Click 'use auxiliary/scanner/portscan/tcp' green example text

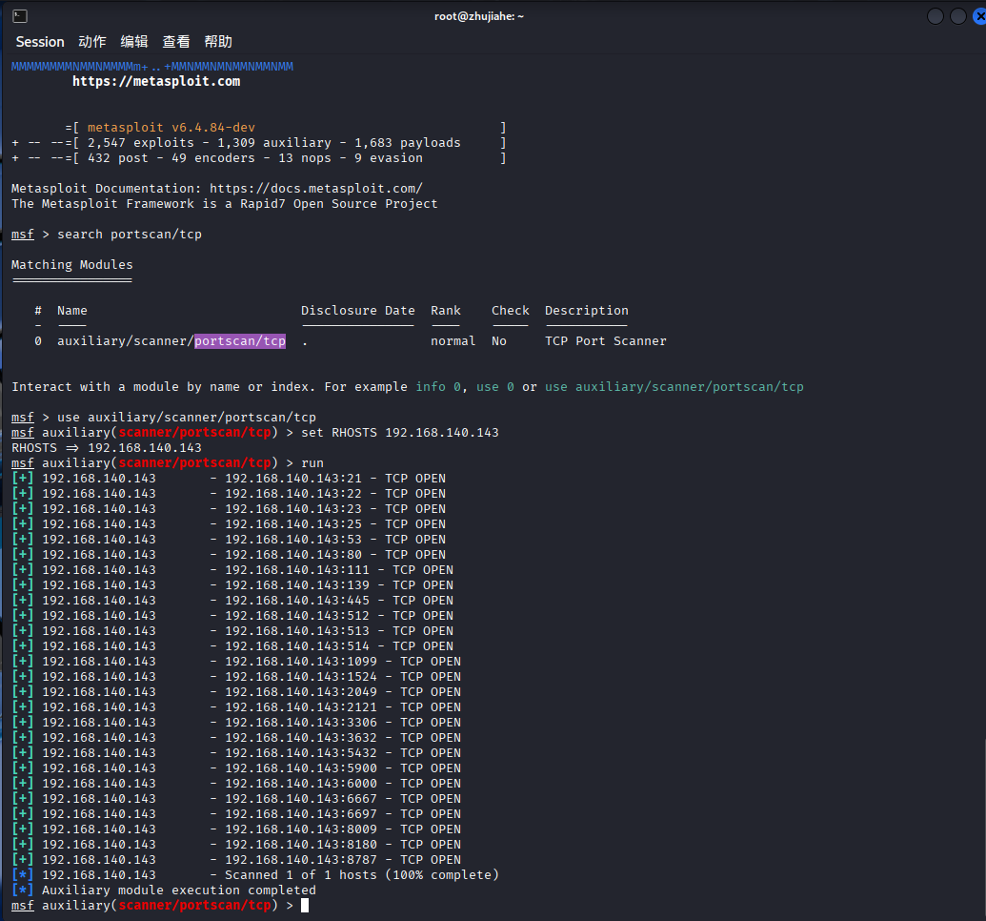click(674, 386)
